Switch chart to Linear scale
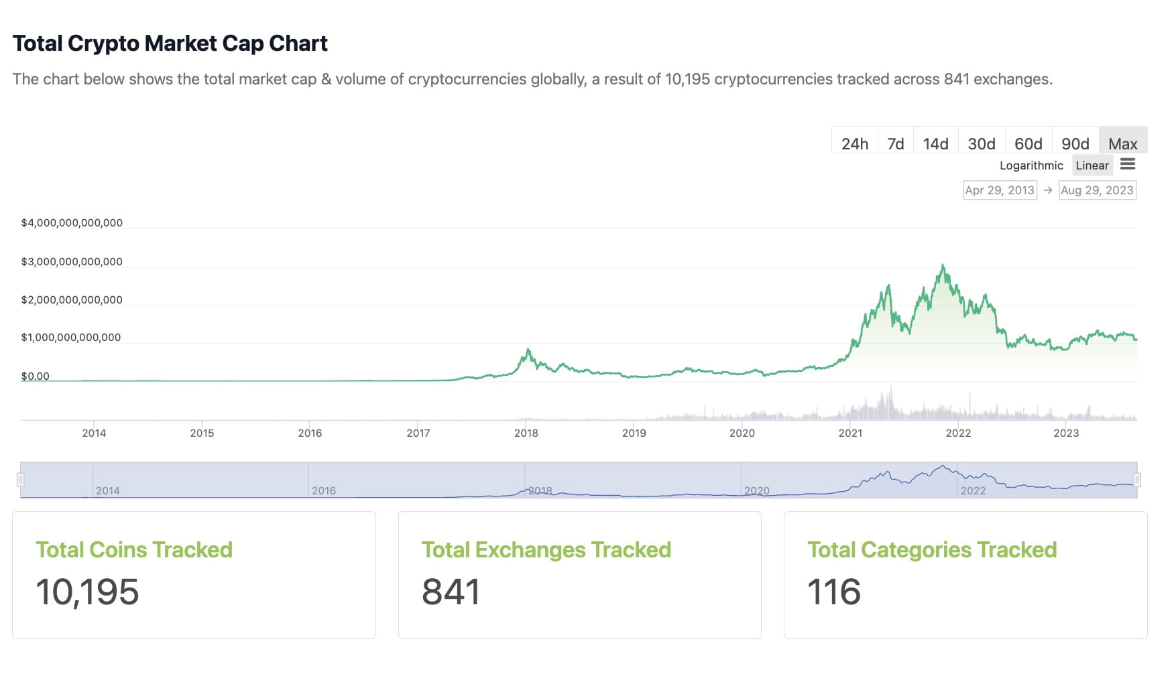Screen dimensions: 1176x682 1092,165
